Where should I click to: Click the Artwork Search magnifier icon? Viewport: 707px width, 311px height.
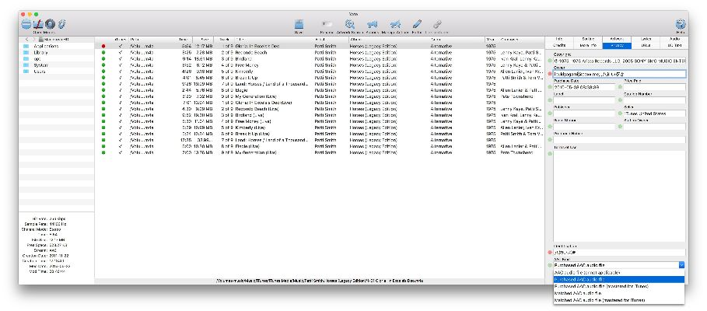(x=350, y=24)
